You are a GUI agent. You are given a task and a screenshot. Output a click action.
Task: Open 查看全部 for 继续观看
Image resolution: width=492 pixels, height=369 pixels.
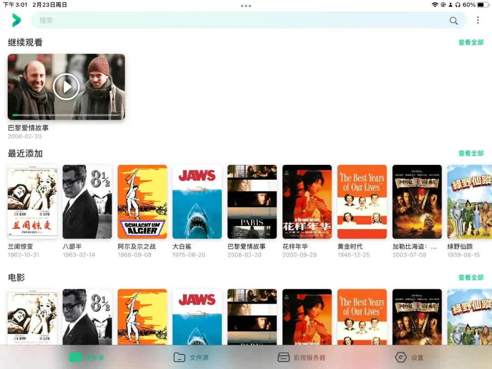[x=471, y=42]
